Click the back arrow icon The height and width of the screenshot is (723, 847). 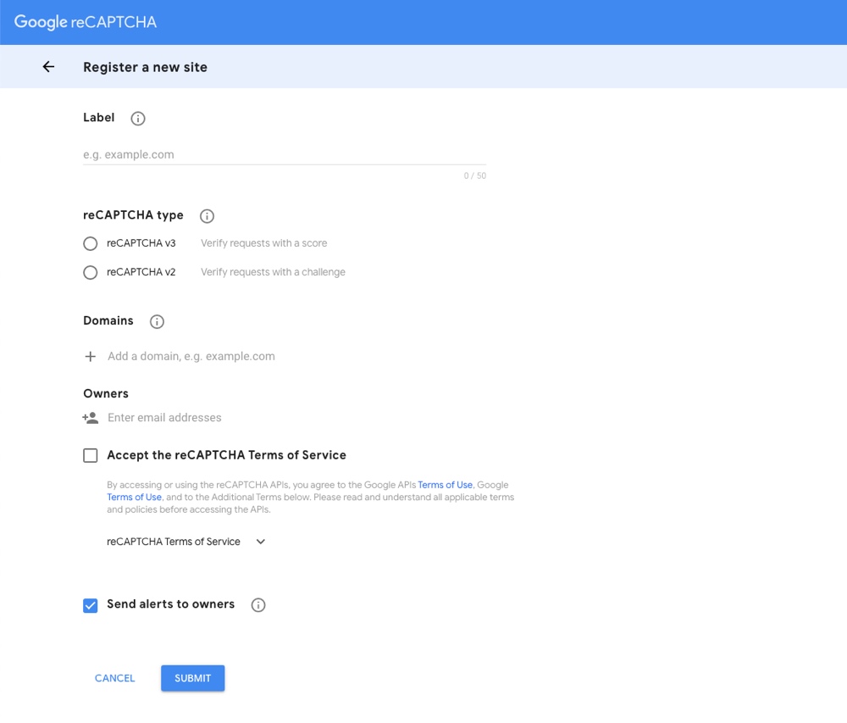(48, 67)
